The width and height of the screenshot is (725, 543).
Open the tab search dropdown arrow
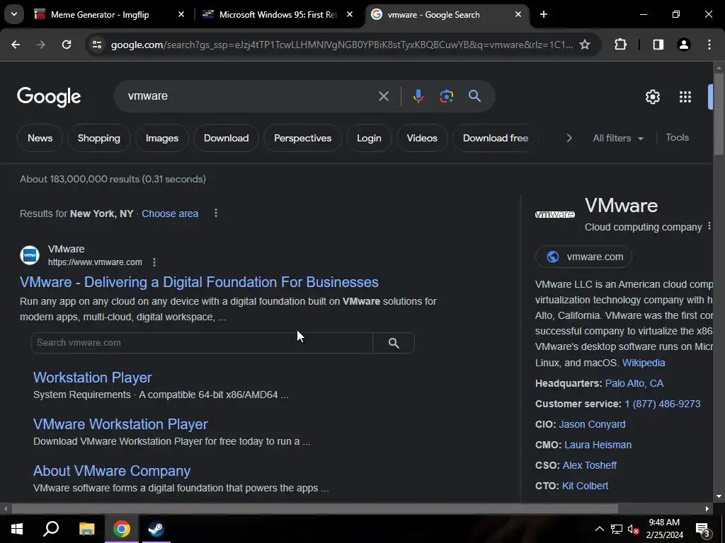[x=14, y=14]
